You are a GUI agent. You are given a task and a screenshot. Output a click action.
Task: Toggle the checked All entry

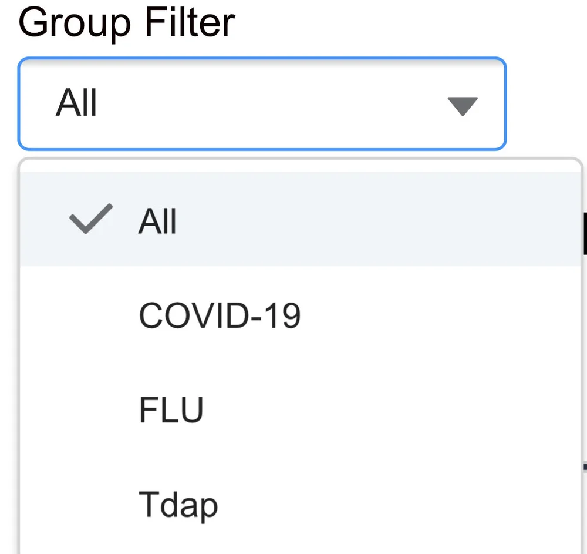click(300, 219)
